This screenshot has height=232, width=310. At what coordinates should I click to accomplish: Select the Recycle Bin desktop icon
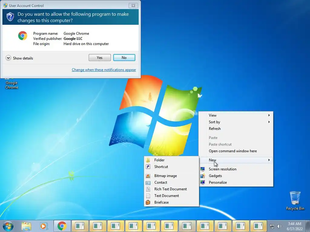click(x=295, y=201)
